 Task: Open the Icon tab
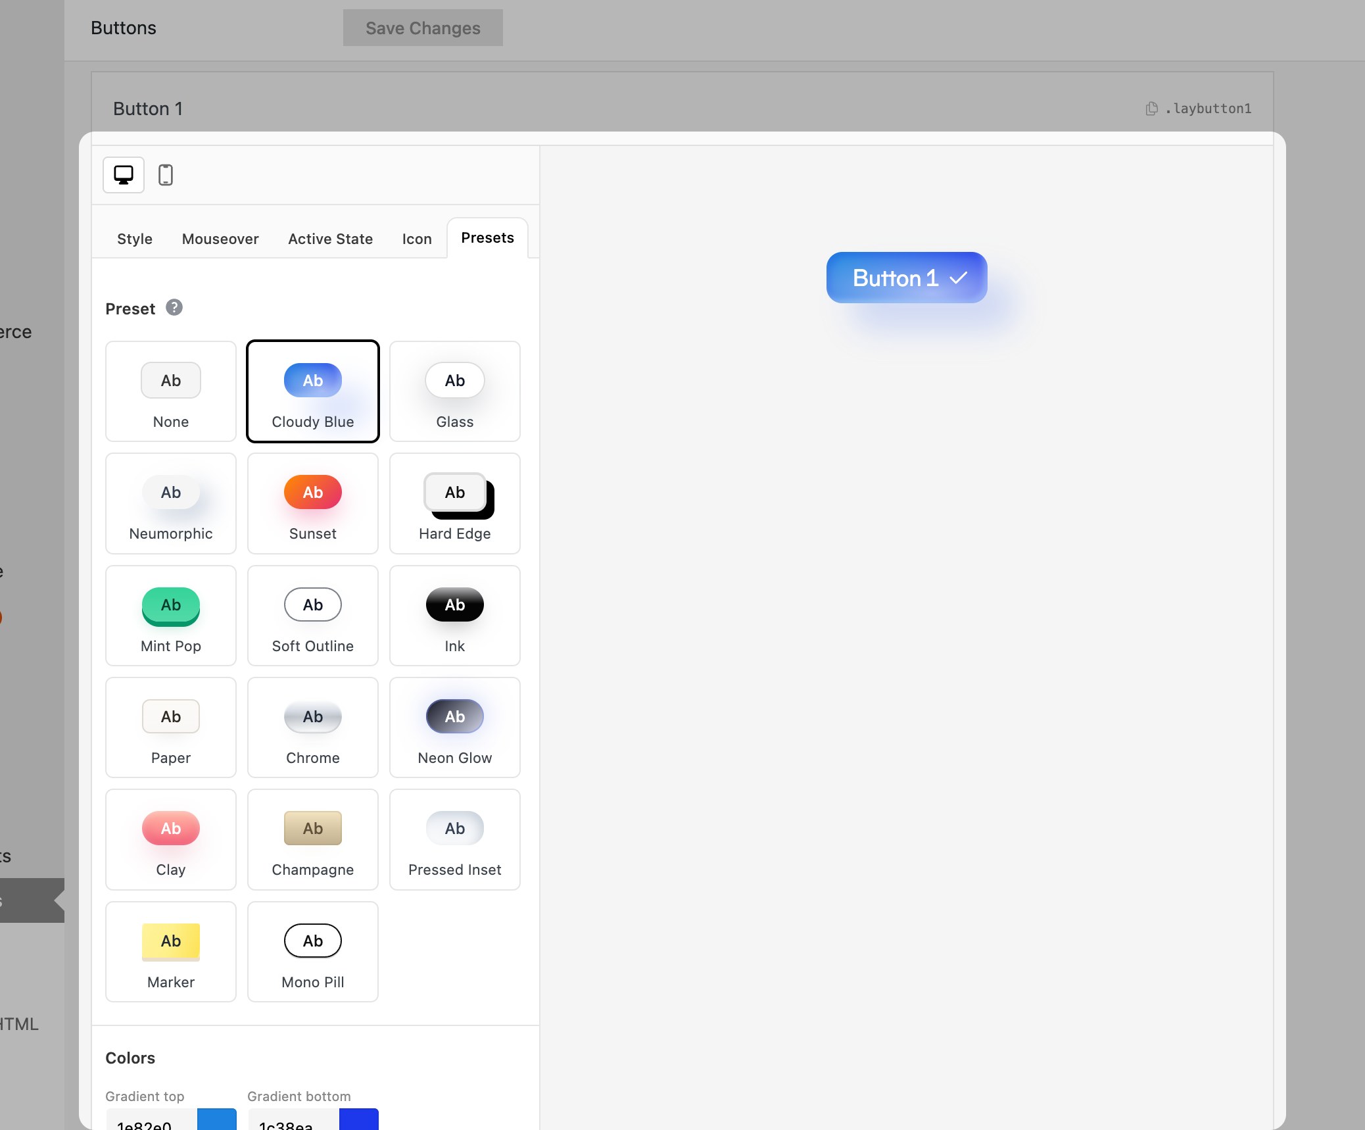click(x=417, y=239)
